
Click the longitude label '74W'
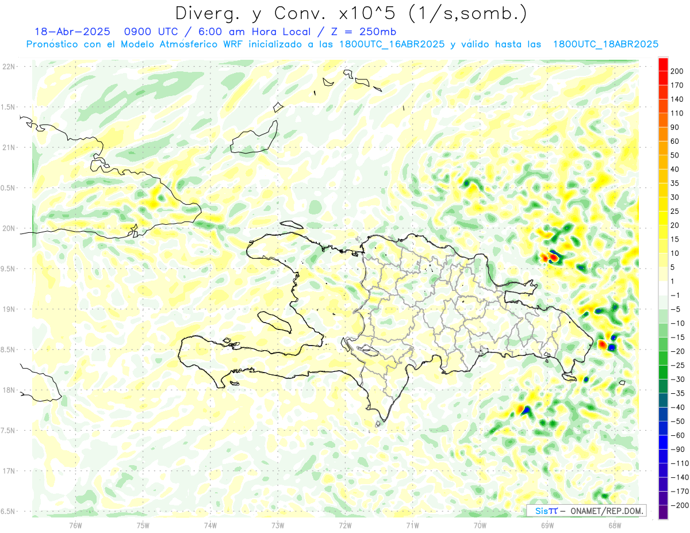pyautogui.click(x=210, y=525)
